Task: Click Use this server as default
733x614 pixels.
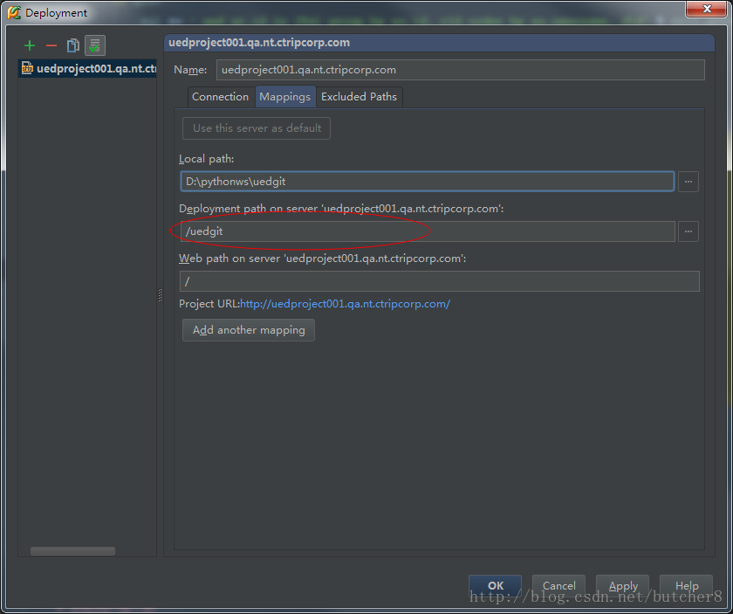Action: click(x=257, y=128)
